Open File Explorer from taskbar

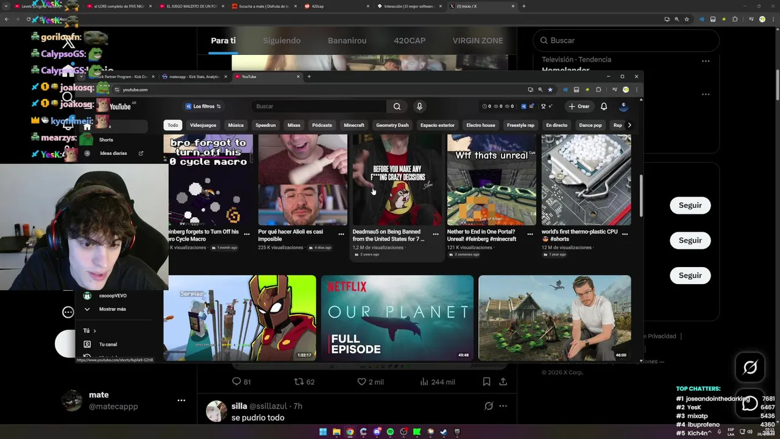click(x=336, y=432)
